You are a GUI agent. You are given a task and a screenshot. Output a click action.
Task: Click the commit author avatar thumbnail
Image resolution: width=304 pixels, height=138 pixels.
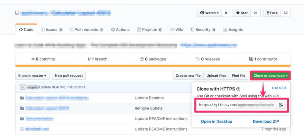pos(23,87)
